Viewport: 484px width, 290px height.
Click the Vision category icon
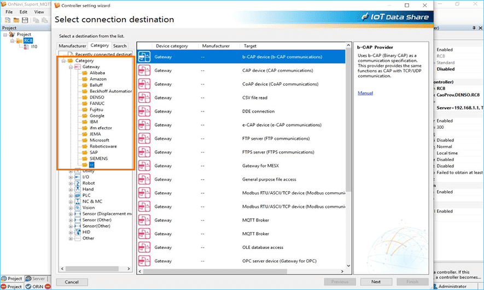tap(78, 208)
